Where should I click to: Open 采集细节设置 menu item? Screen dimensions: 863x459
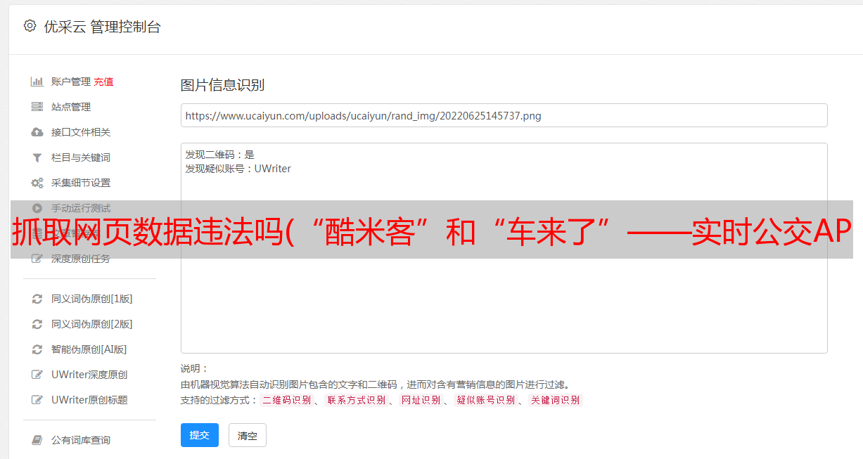click(81, 183)
